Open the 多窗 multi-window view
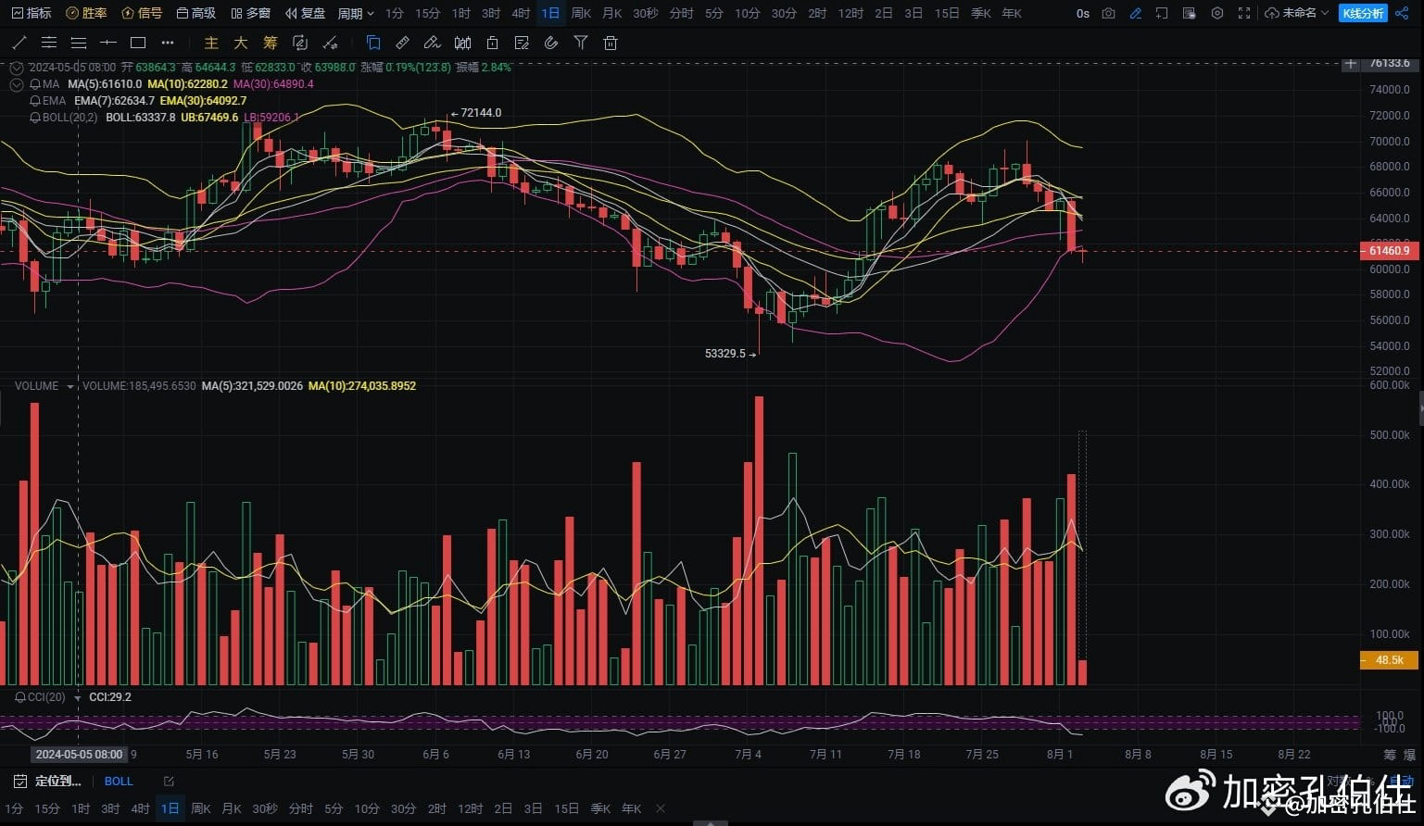 click(251, 13)
